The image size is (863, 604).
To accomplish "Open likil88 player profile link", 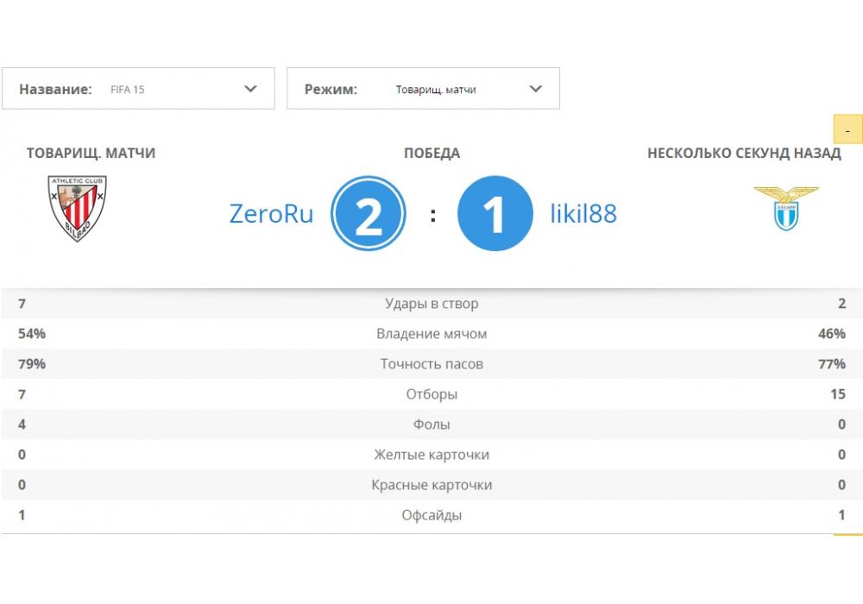I will point(583,213).
